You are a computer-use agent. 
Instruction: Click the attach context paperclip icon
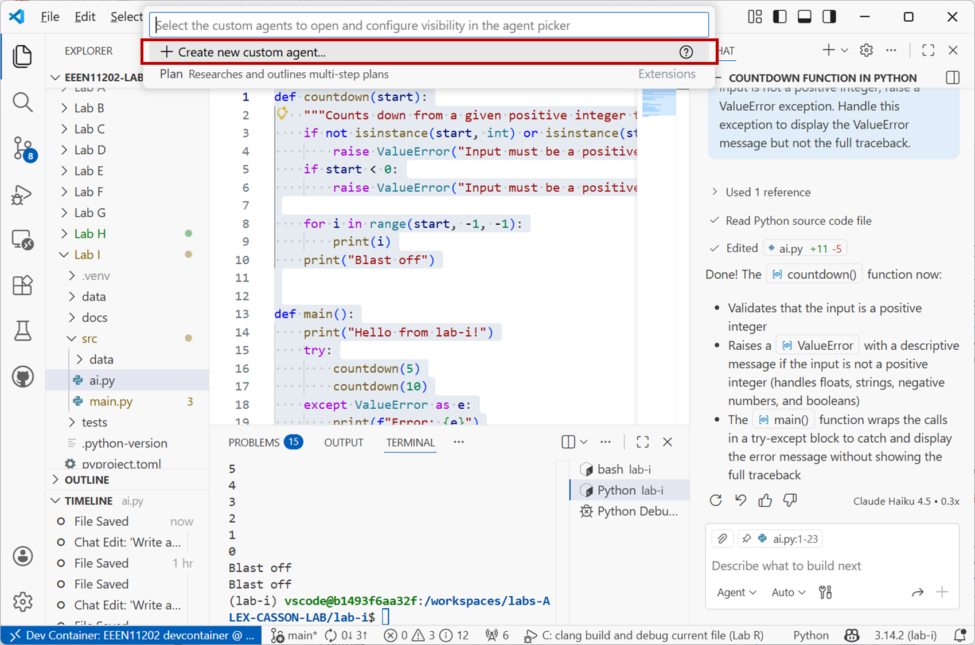(722, 539)
